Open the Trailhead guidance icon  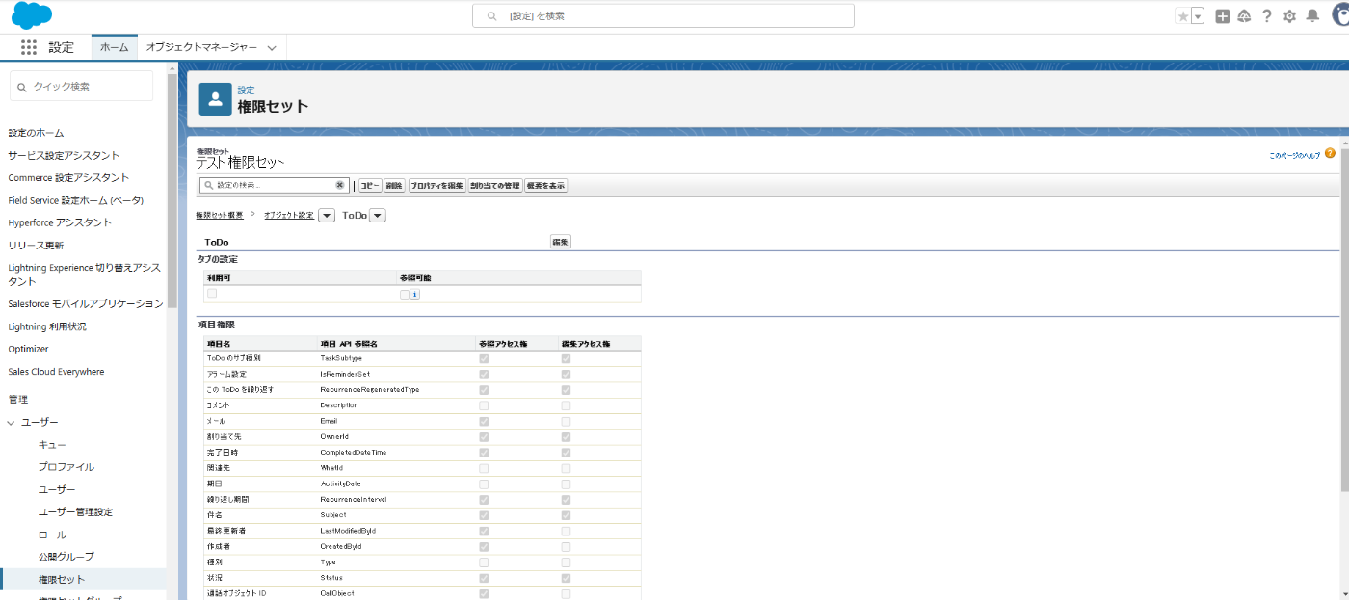pos(1244,16)
